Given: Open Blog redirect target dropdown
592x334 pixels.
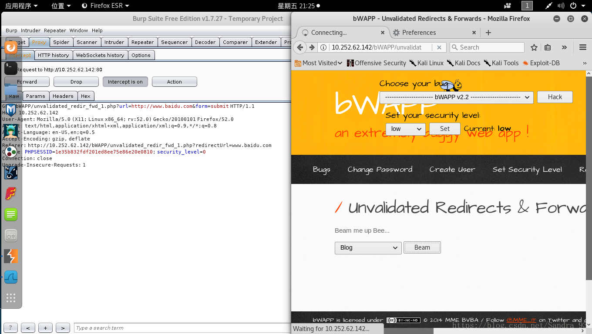Looking at the screenshot, I should click(x=368, y=248).
